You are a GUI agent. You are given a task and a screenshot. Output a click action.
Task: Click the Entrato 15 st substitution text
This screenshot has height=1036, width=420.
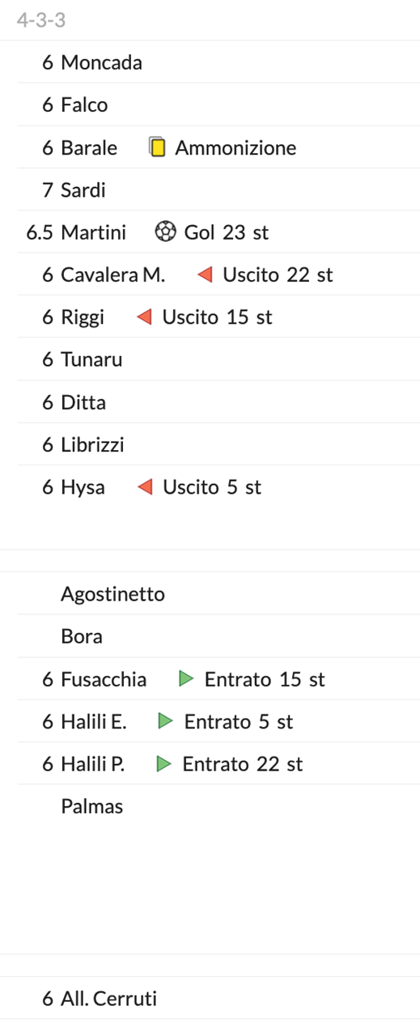pos(265,680)
